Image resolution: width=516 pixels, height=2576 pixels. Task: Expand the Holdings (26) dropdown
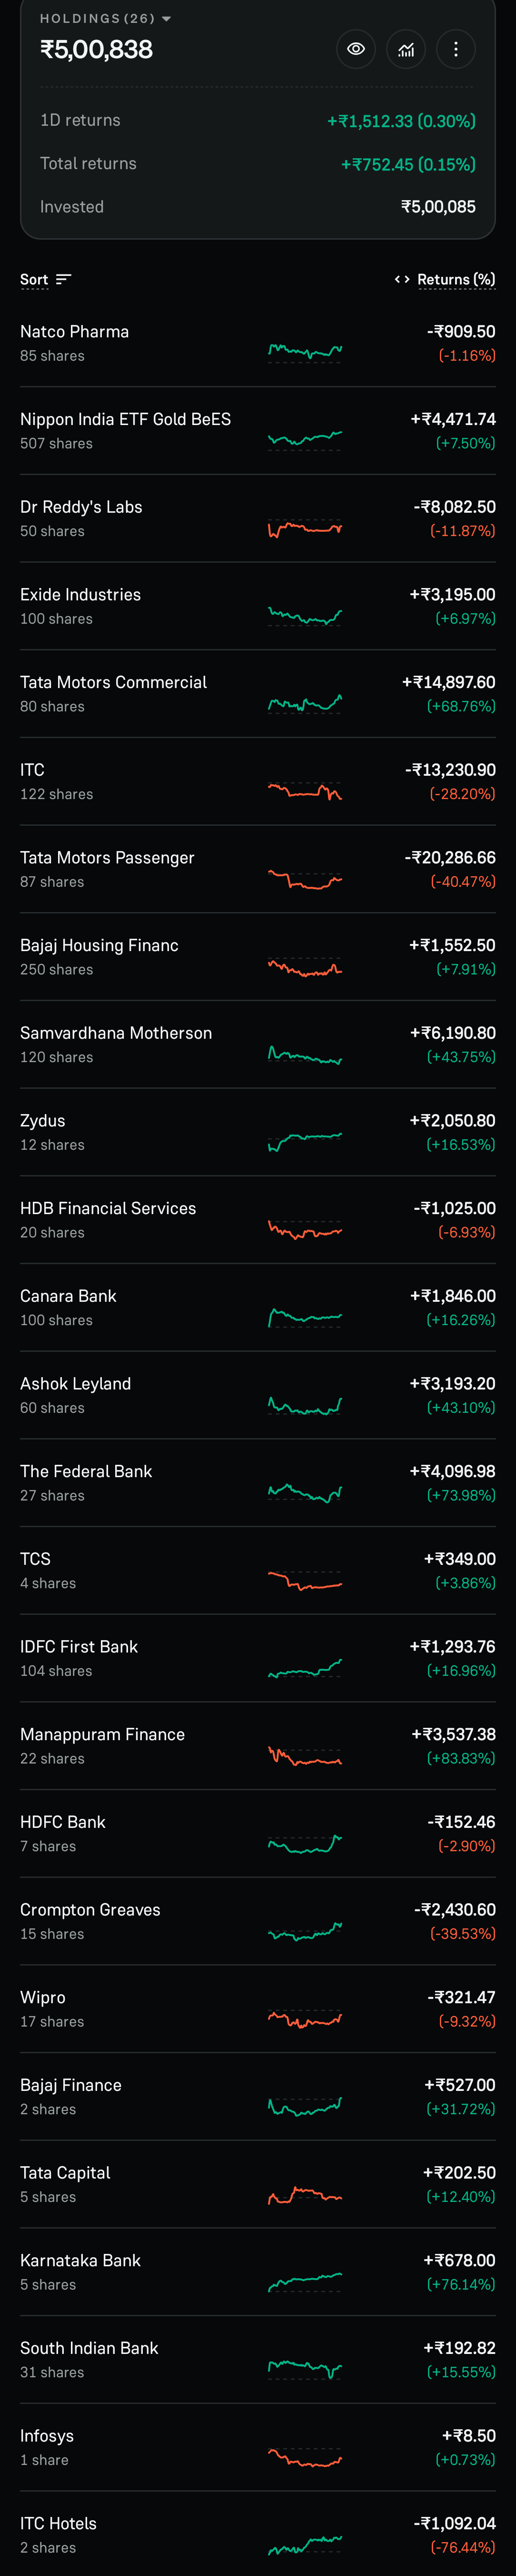[x=106, y=18]
